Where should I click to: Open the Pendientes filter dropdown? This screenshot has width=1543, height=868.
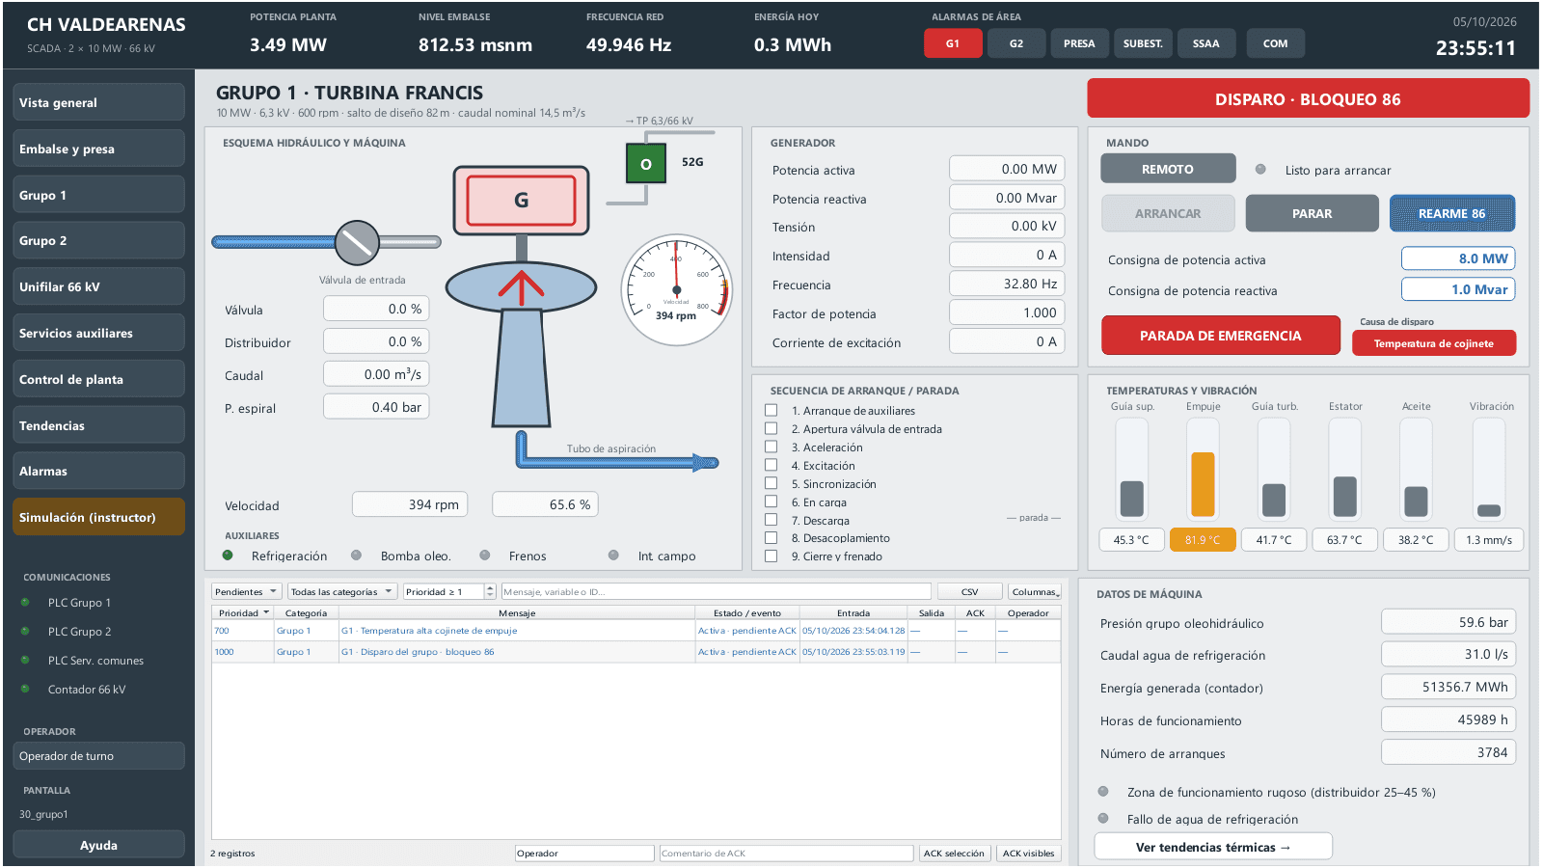coord(246,591)
